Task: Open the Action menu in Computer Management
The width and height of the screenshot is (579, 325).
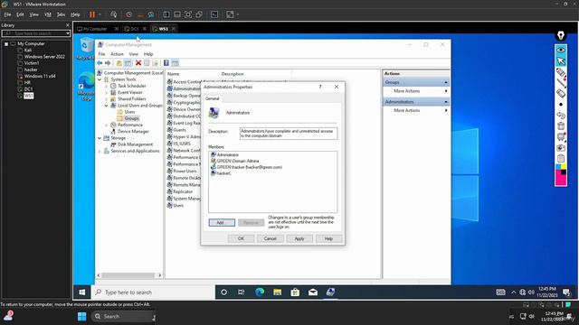Action: [x=117, y=54]
